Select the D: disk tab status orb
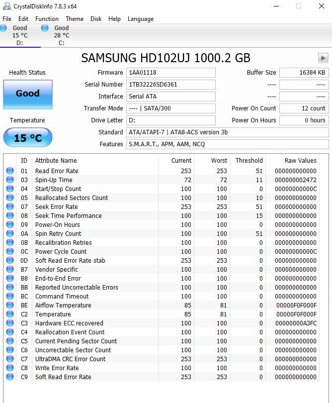 click(x=3, y=28)
